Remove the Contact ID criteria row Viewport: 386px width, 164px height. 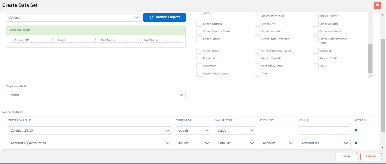356,130
